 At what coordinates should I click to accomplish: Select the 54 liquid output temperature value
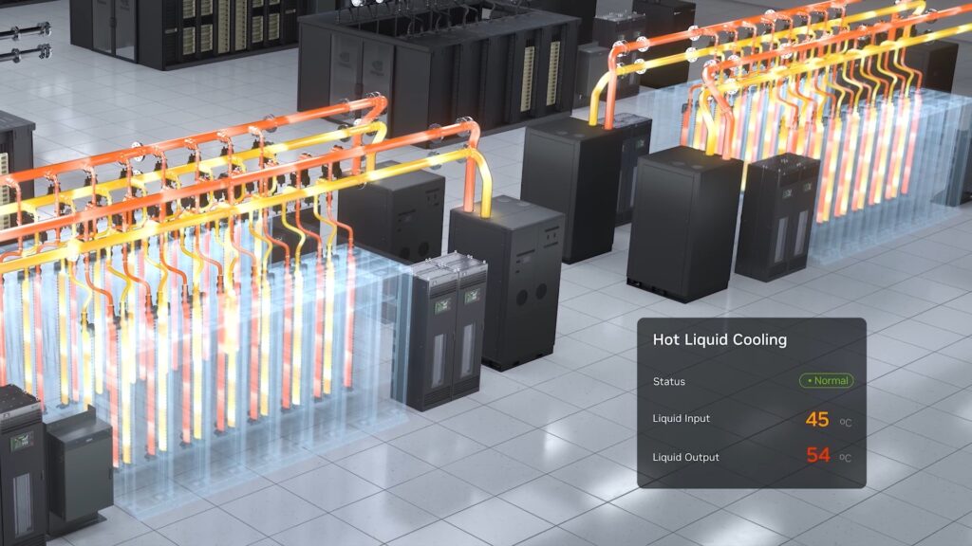pos(817,455)
